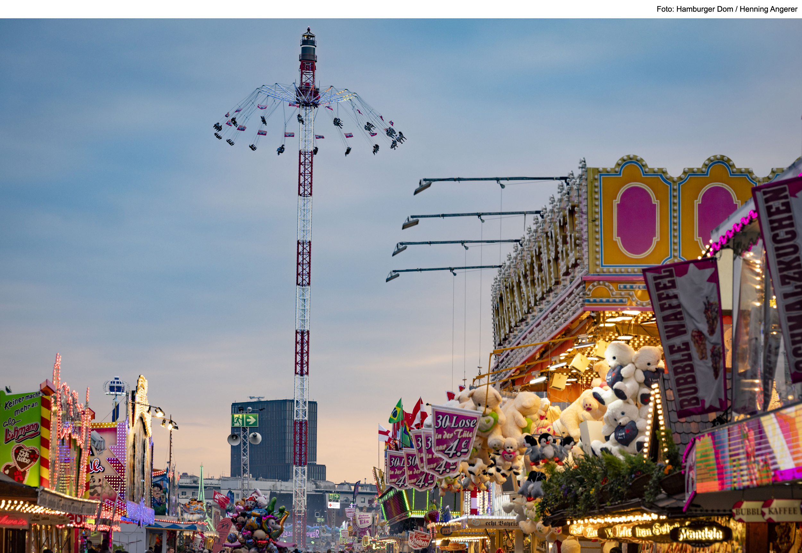Click the pair of loudspeaker horns
Image resolution: width=802 pixels, height=553 pixels.
click(x=244, y=439)
